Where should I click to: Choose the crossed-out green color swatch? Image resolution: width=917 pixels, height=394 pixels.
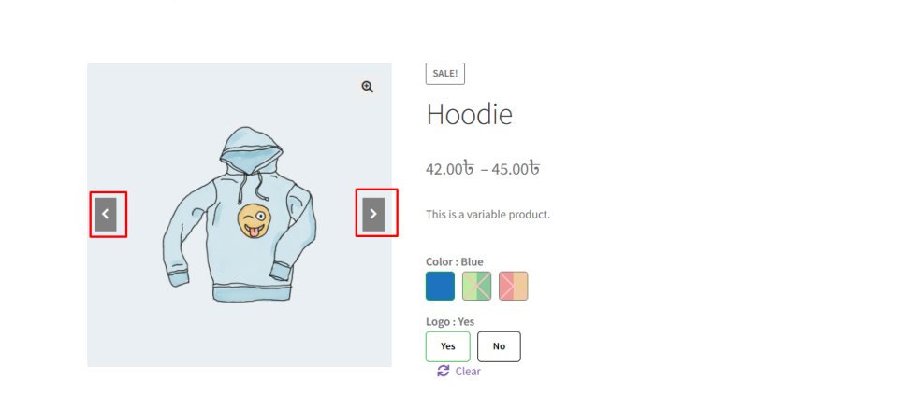pyautogui.click(x=476, y=286)
